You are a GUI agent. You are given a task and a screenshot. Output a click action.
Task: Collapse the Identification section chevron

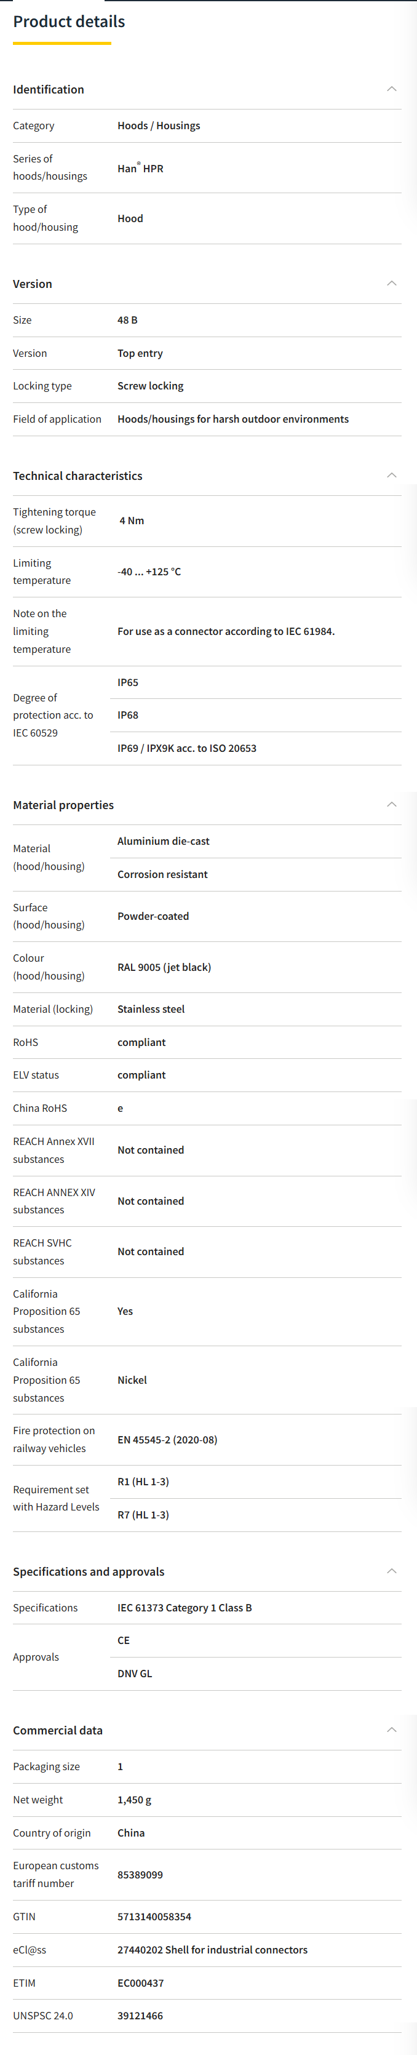(x=391, y=89)
